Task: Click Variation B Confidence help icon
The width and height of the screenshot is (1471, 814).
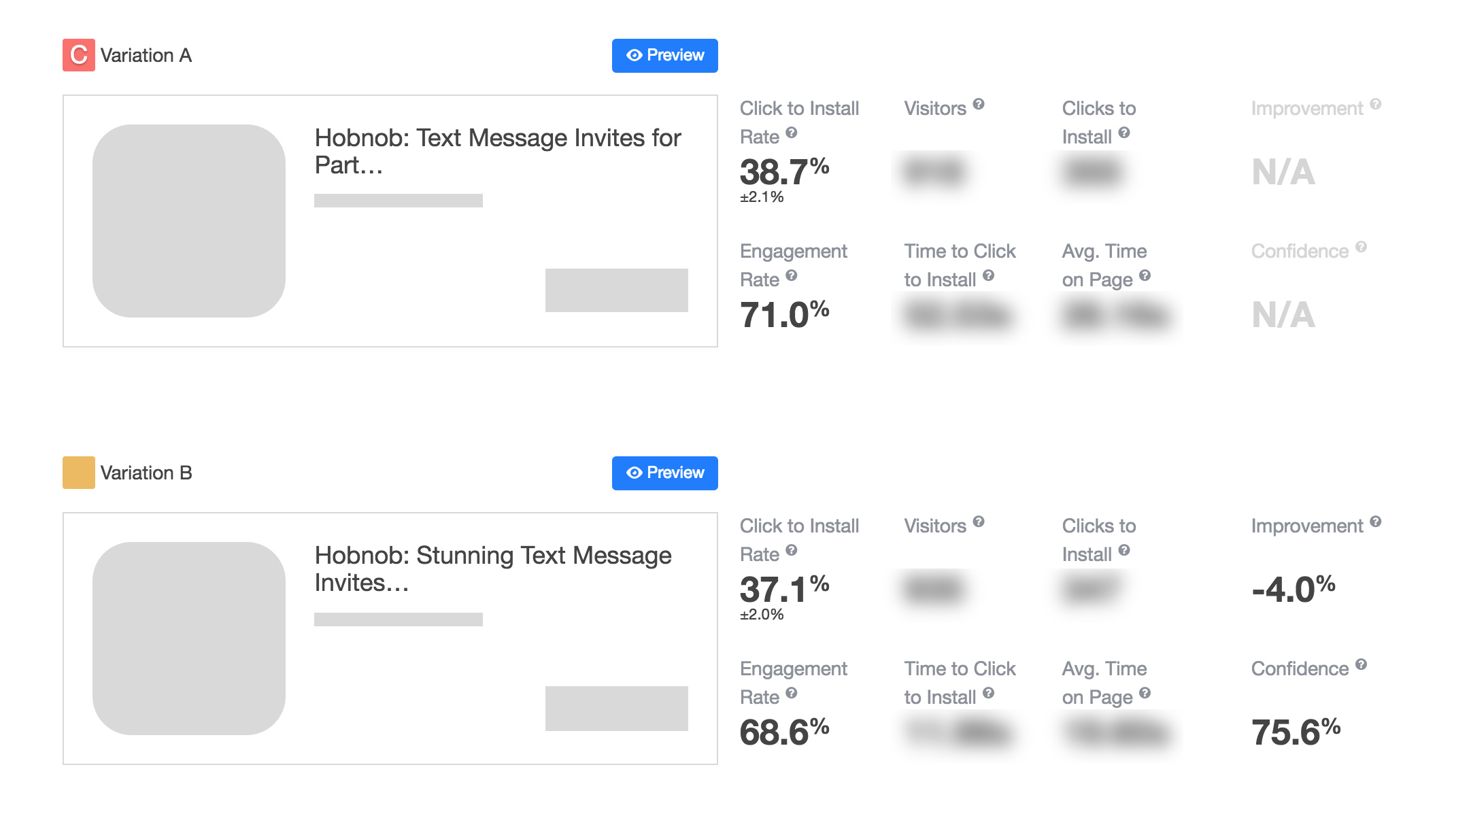Action: pyautogui.click(x=1361, y=664)
